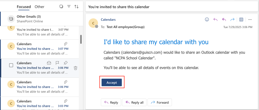Switch to the Focused tab
Viewport: 259px width, 110px height.
click(x=24, y=7)
